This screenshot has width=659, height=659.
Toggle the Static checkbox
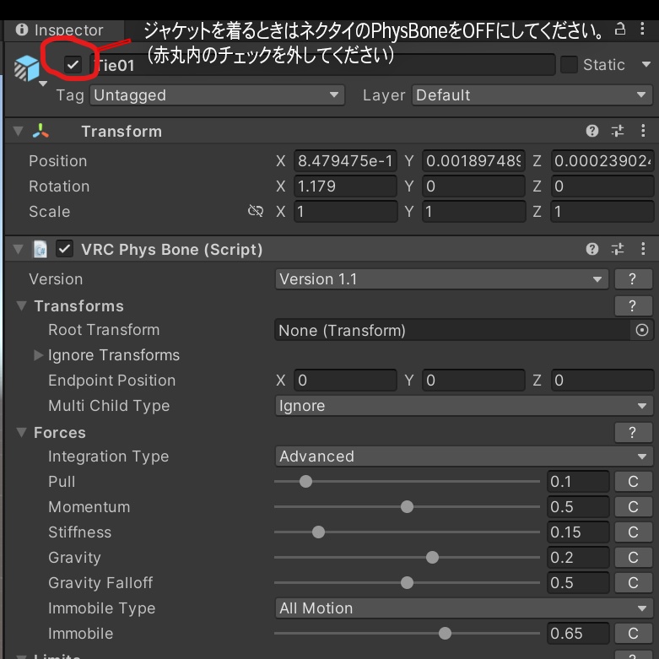[x=569, y=65]
